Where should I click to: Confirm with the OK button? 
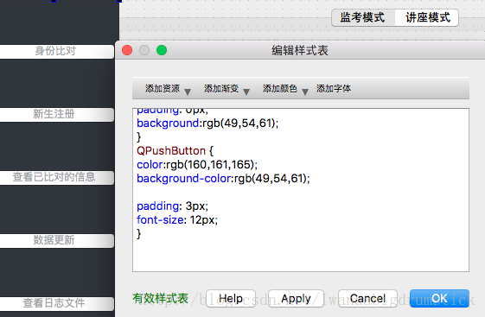[x=439, y=299]
